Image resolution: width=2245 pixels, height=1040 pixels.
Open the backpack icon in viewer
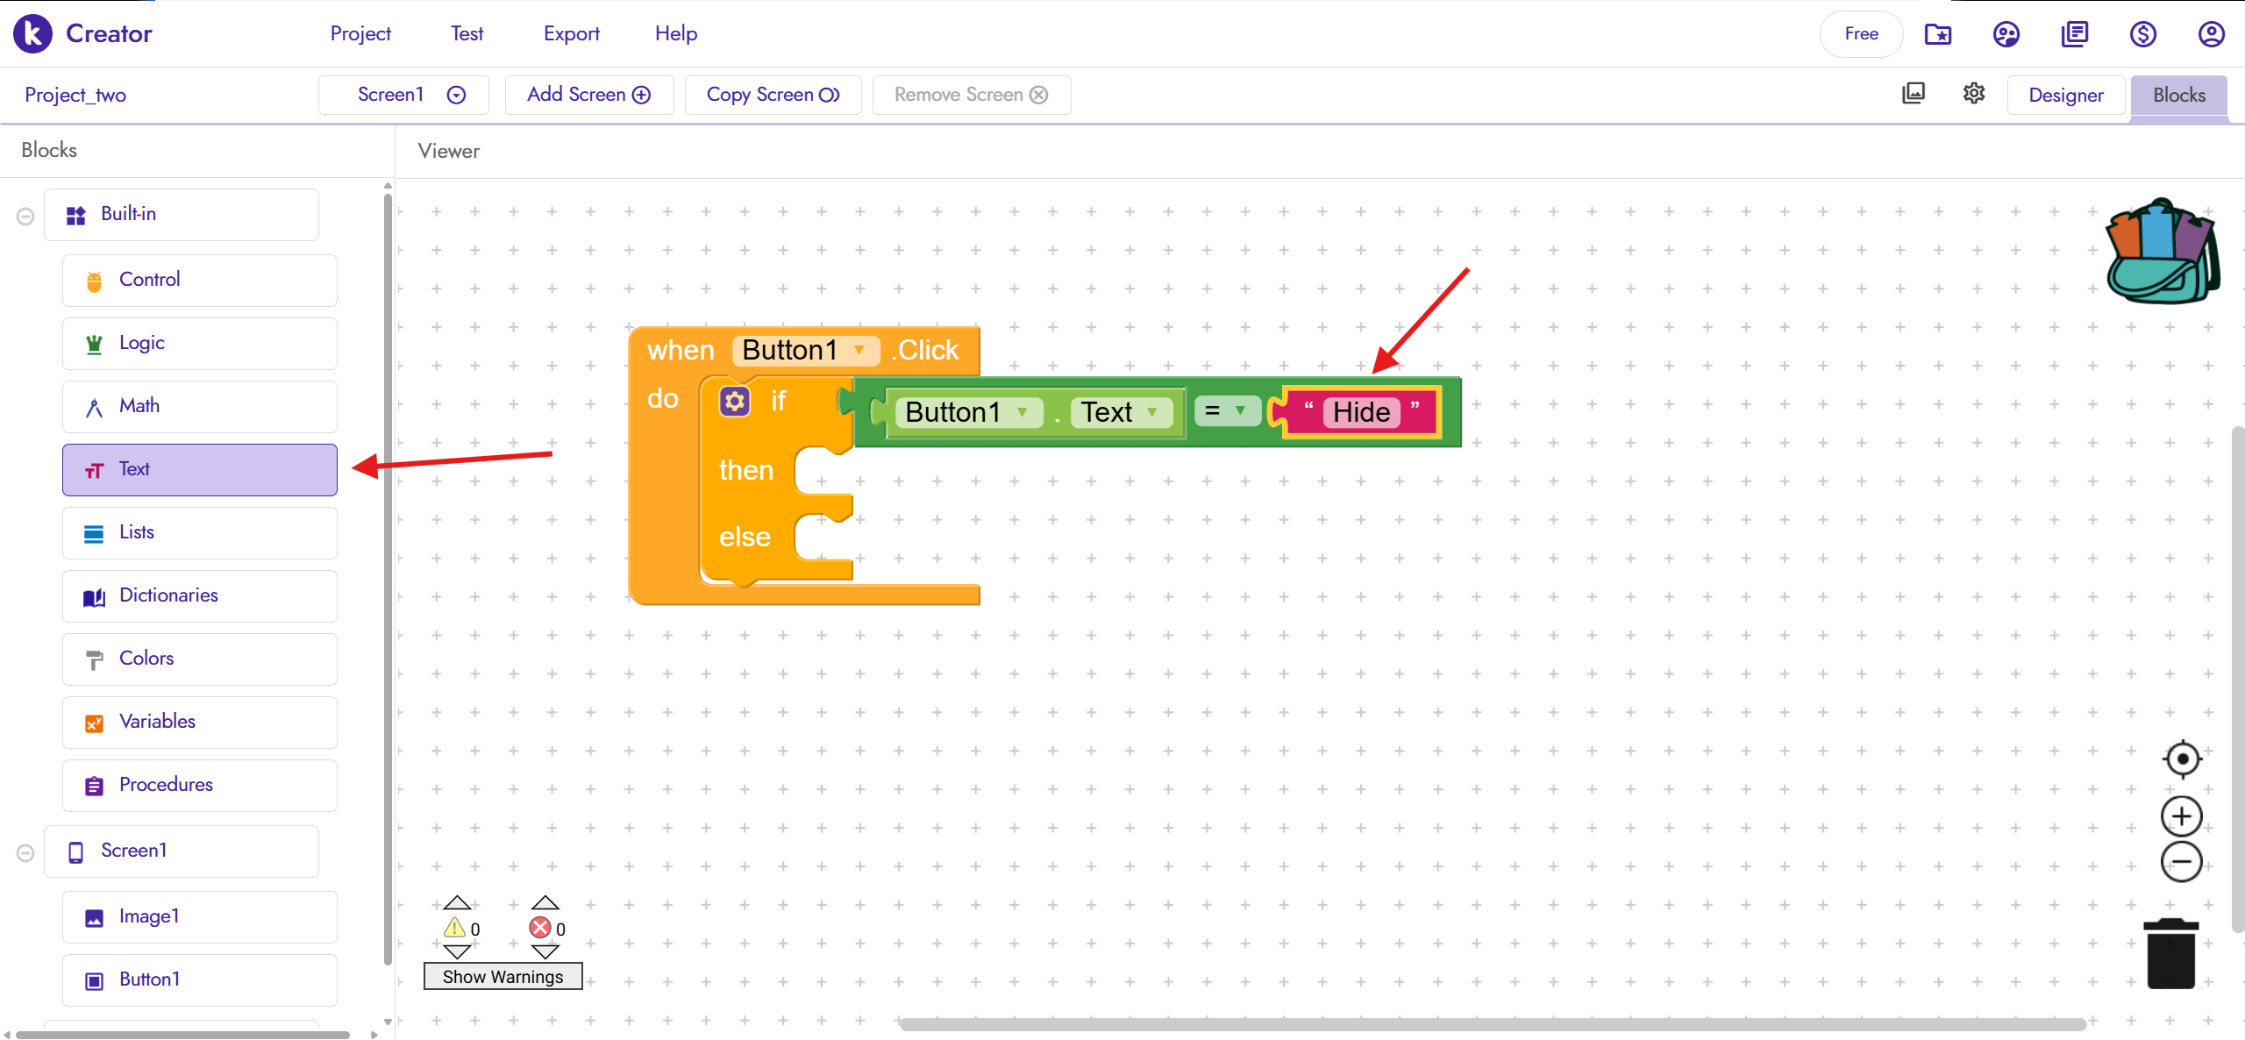click(x=2162, y=253)
